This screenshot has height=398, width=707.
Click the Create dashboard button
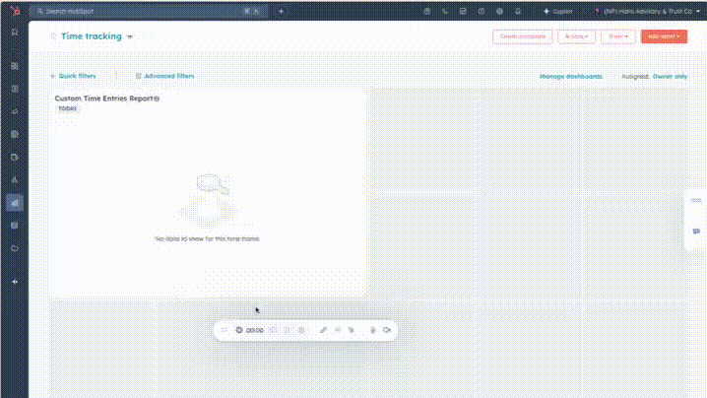tap(522, 36)
